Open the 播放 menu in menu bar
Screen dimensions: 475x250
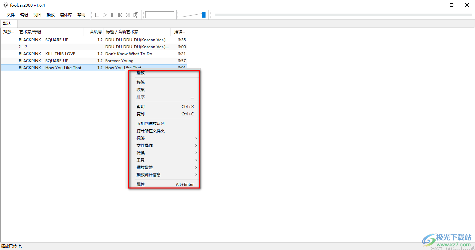51,15
